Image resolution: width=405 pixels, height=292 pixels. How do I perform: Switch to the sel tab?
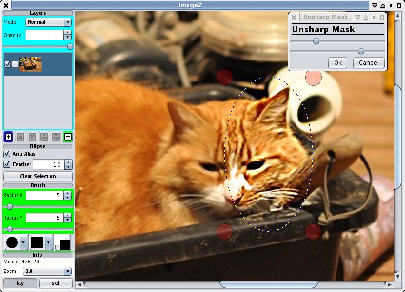[x=56, y=283]
